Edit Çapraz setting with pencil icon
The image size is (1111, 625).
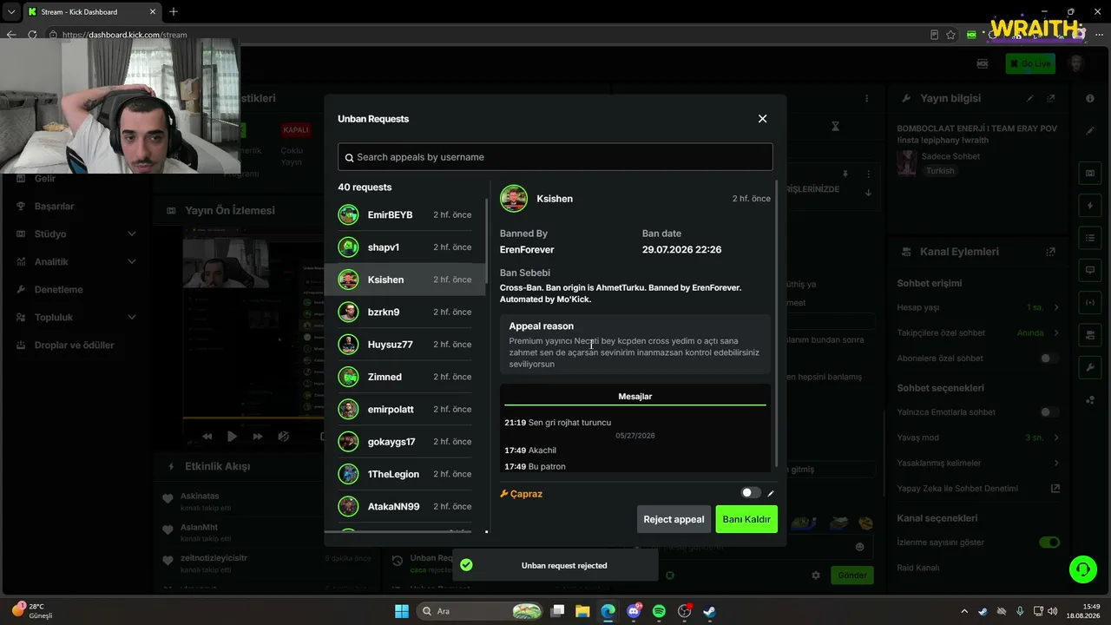point(771,493)
